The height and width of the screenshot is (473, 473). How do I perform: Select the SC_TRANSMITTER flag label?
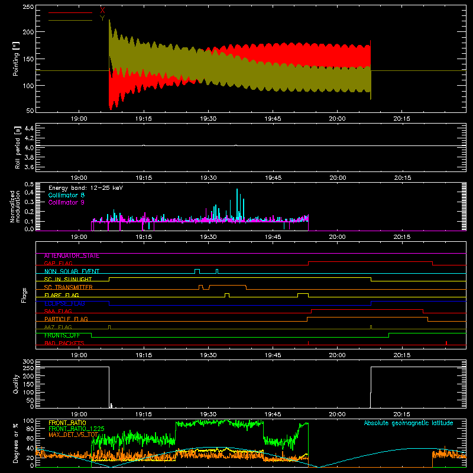point(69,287)
